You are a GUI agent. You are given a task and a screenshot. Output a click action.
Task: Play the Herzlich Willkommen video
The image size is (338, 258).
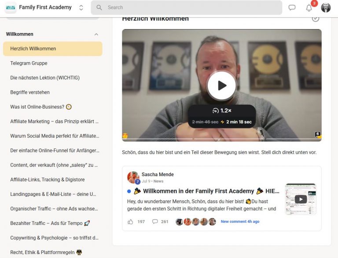coord(222,85)
